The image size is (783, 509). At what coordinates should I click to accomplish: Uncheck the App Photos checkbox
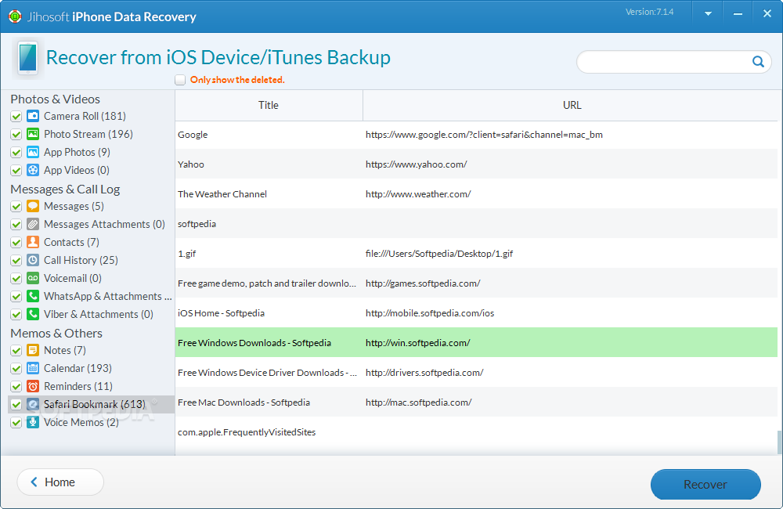point(16,153)
